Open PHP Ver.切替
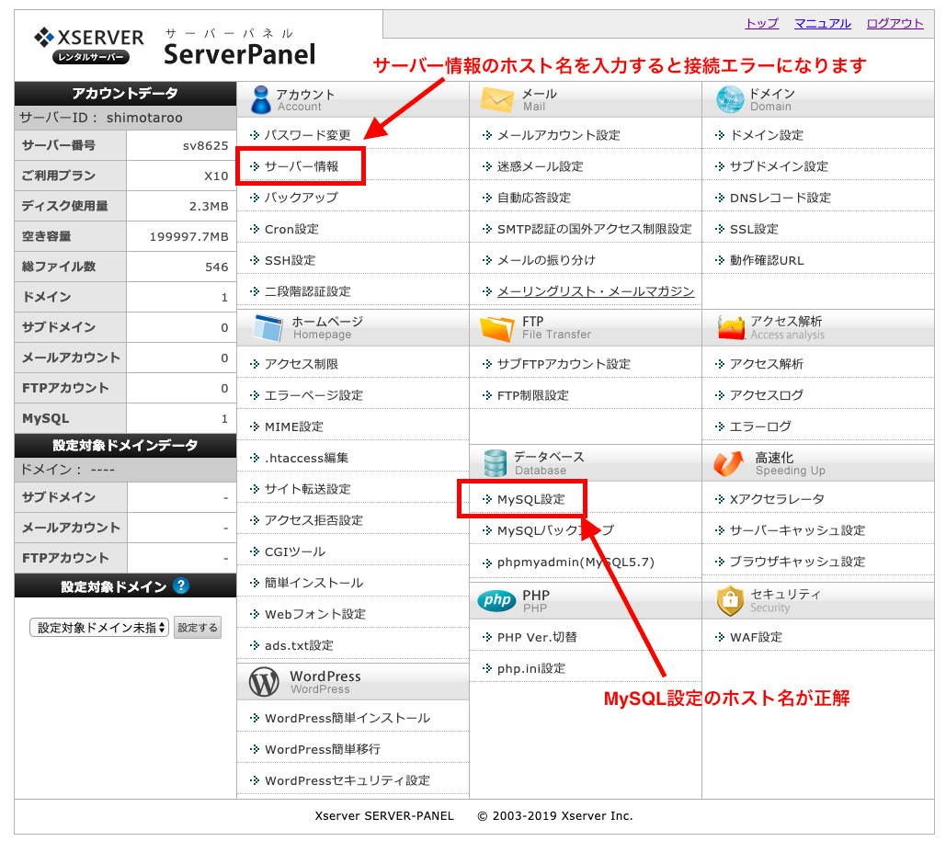Image resolution: width=946 pixels, height=841 pixels. click(x=537, y=637)
